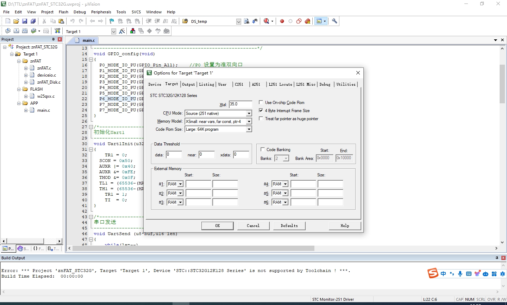Switch to the C251 tab
The height and width of the screenshot is (305, 507).
(x=239, y=84)
